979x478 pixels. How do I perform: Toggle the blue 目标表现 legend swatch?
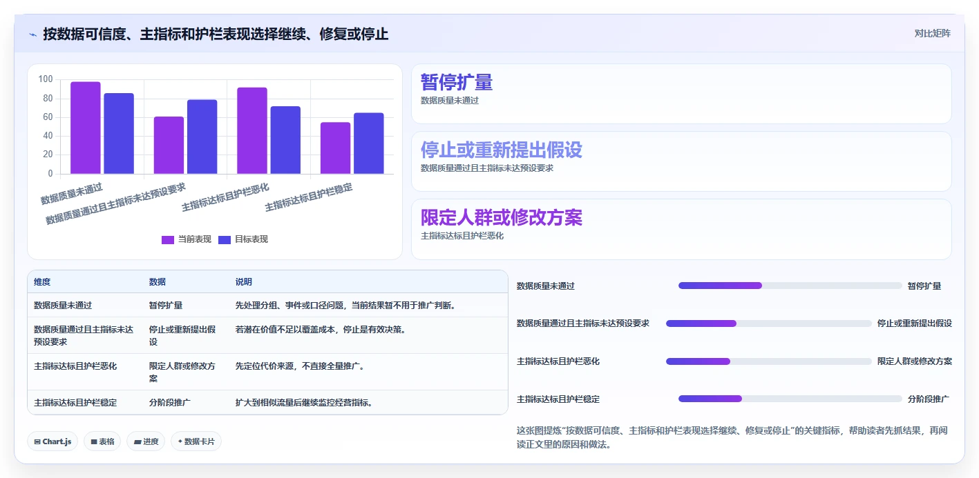tap(225, 239)
